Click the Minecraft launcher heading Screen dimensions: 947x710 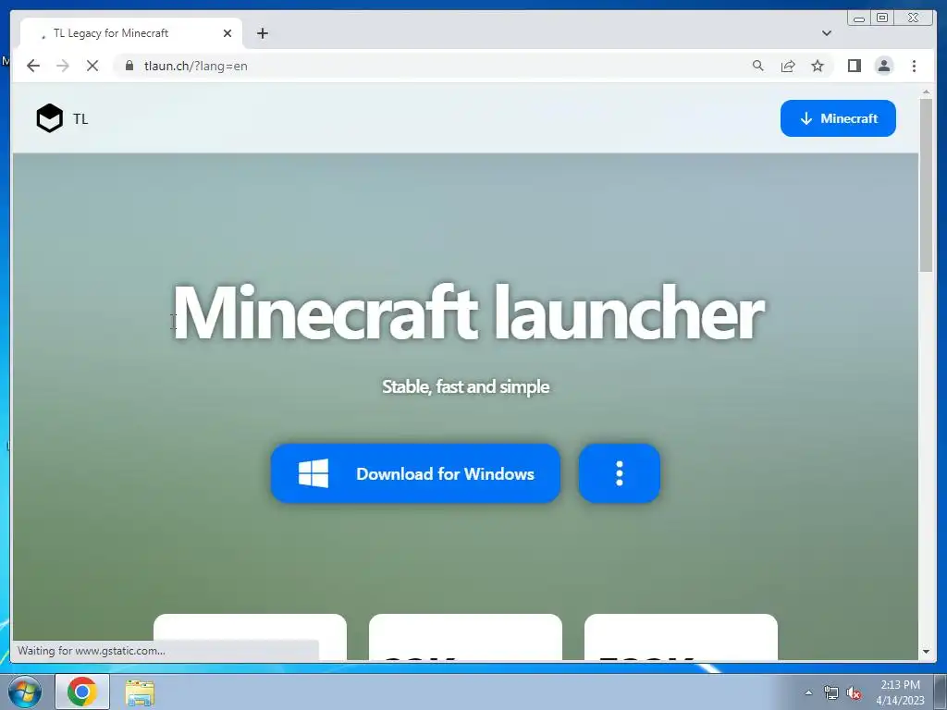pos(469,313)
